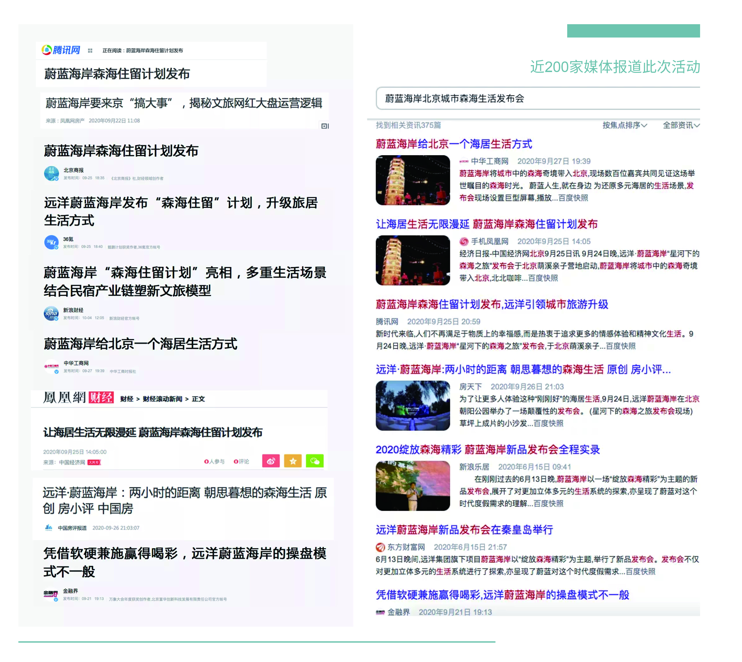This screenshot has height=662, width=742.
Task: Click the search field containing 蔚蓝海岸北京城市森海生活发布会
Action: click(x=538, y=98)
